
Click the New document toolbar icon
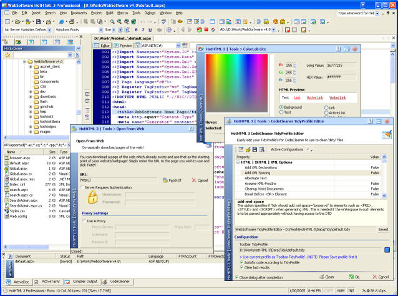[x=7, y=22]
